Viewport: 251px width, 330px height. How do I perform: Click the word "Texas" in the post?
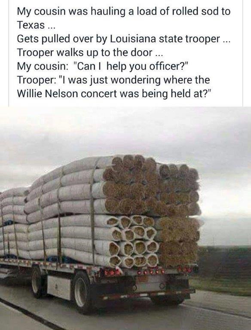tap(31, 25)
